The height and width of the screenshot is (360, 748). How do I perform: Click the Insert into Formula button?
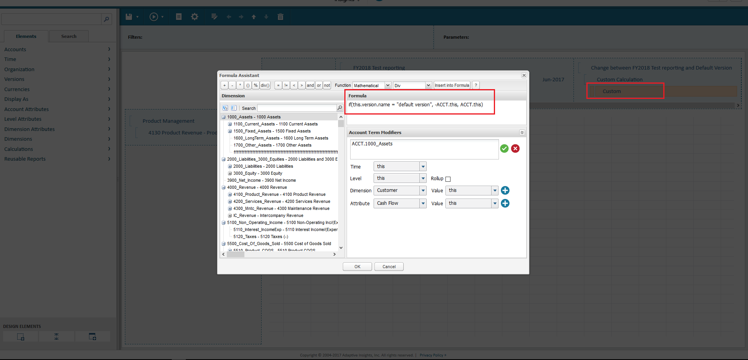[x=452, y=85]
